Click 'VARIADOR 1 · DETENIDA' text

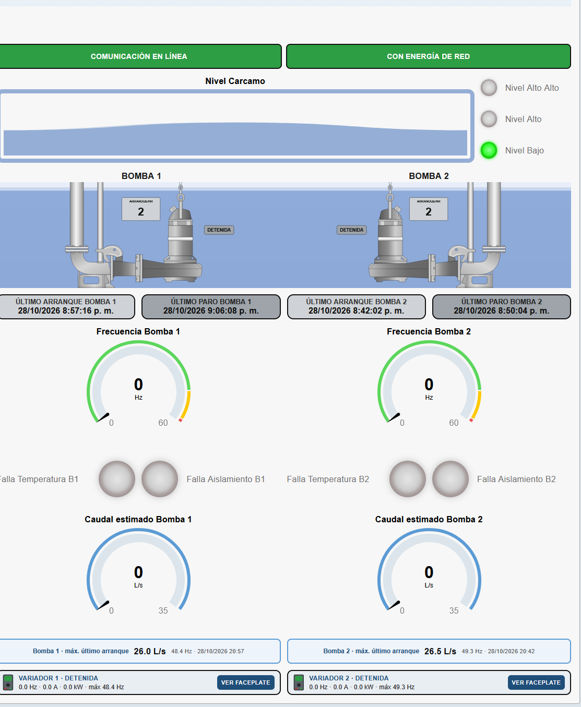click(58, 678)
